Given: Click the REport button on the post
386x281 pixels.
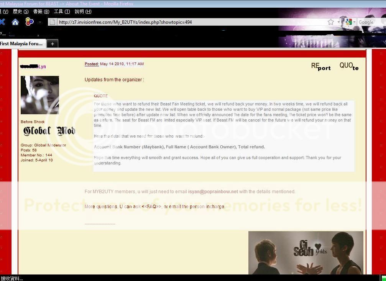Looking at the screenshot, I should [x=321, y=66].
